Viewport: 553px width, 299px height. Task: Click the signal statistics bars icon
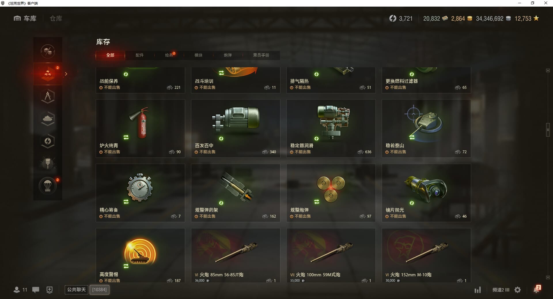478,290
